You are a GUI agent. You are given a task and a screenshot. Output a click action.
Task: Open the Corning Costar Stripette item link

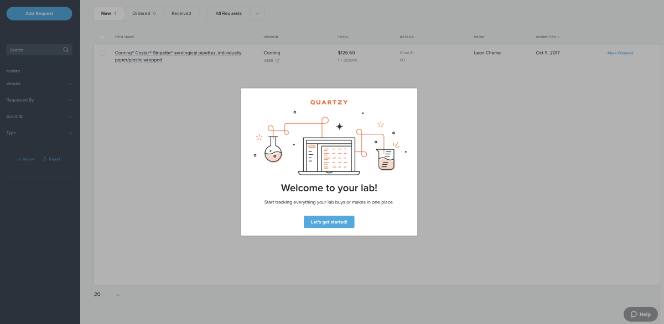(x=178, y=56)
